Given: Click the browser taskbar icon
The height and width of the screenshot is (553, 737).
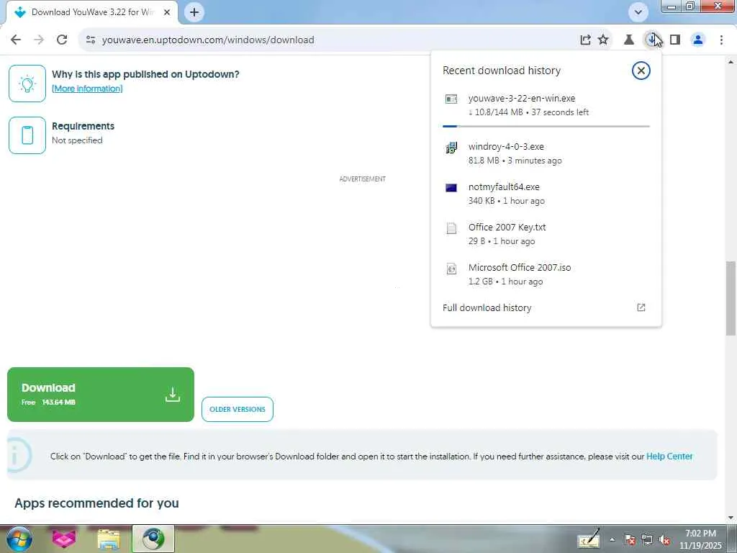Looking at the screenshot, I should click(x=153, y=539).
